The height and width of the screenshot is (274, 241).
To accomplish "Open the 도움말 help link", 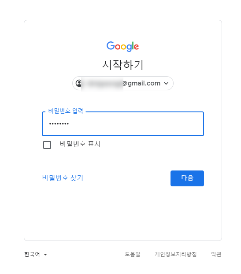I will point(133,254).
